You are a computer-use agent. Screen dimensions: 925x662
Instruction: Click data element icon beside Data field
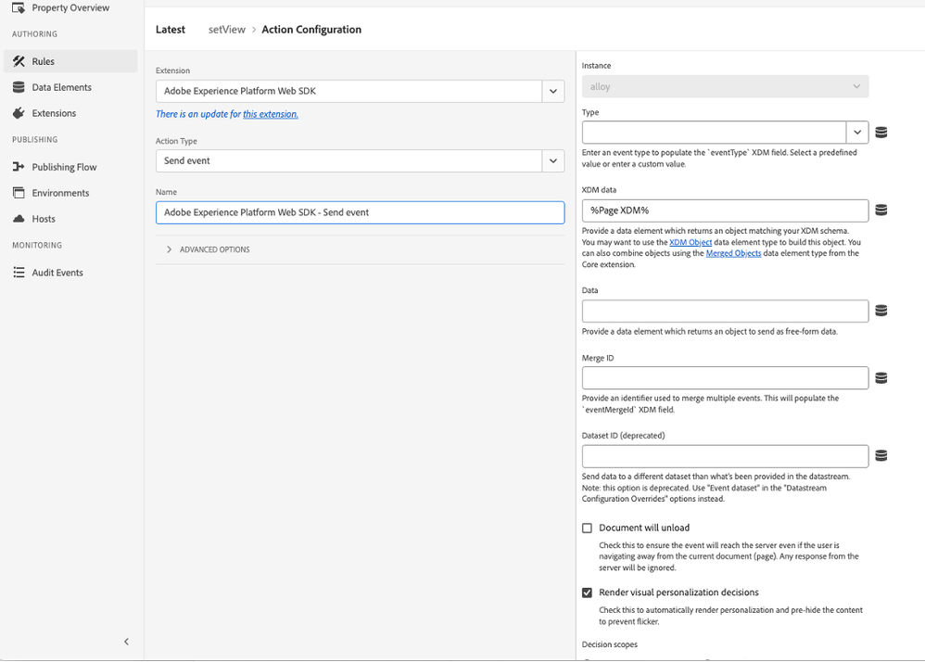click(881, 311)
